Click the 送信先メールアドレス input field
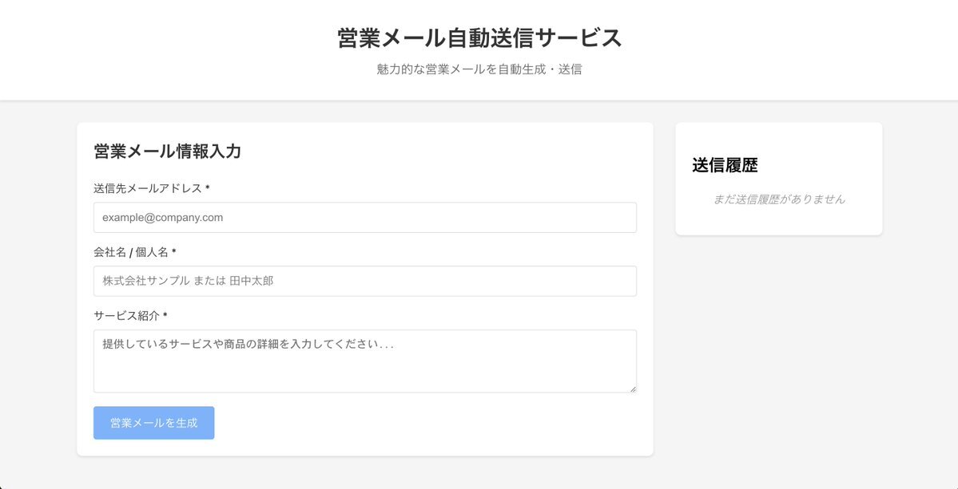The width and height of the screenshot is (958, 489). (x=365, y=218)
